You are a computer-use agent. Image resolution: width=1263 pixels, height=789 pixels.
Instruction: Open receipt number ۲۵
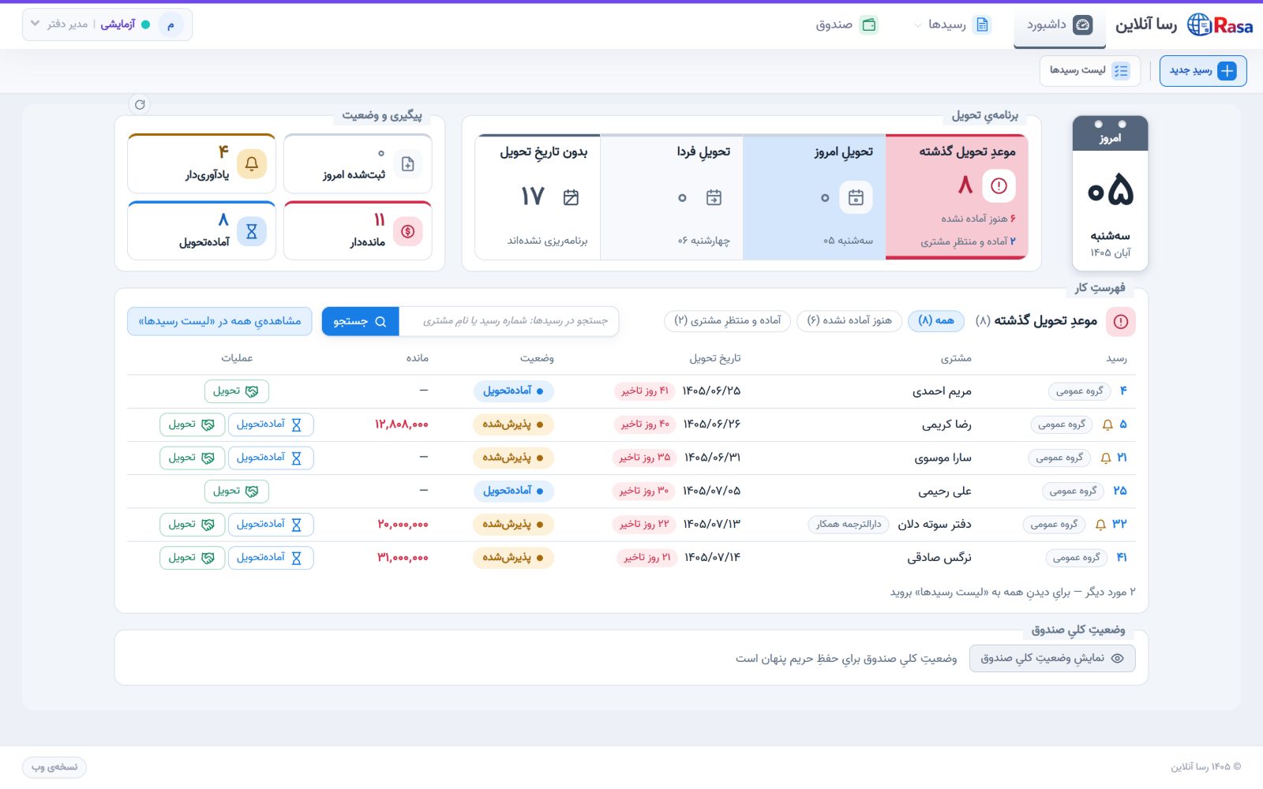coord(1120,491)
